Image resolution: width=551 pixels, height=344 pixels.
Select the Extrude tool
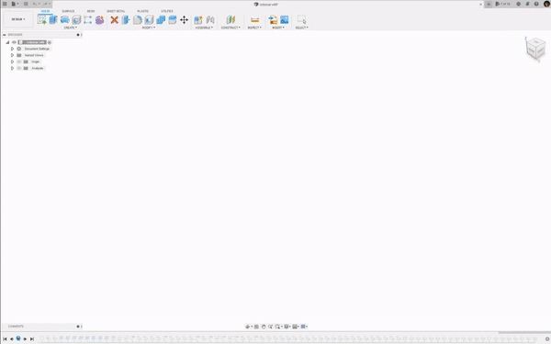[x=53, y=19]
